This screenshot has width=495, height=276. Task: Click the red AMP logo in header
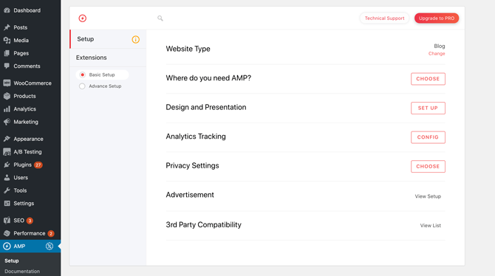click(83, 18)
